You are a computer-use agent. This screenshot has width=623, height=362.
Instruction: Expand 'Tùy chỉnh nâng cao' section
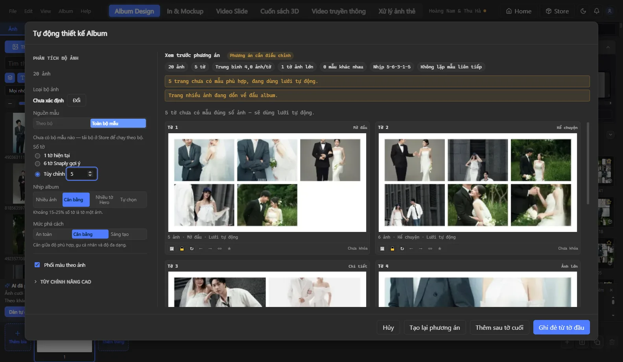[63, 282]
